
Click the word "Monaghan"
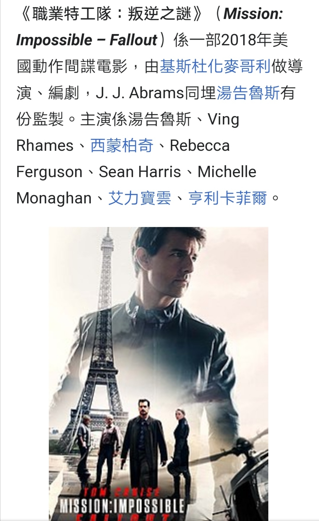(x=54, y=198)
